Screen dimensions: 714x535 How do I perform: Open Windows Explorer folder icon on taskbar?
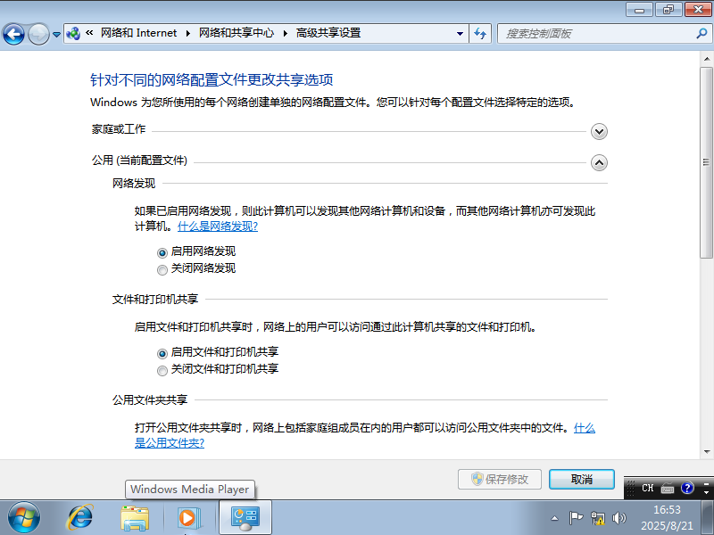(x=135, y=518)
